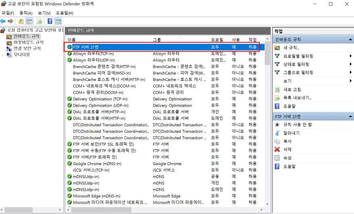Viewport: 354px width, 214px height.
Task: Open the 프로필별 필터링 submenu arrow
Action: pos(350,56)
